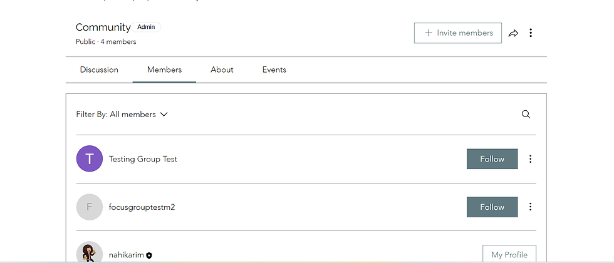Open more options for Testing Group Test
614x263 pixels.
tap(530, 159)
